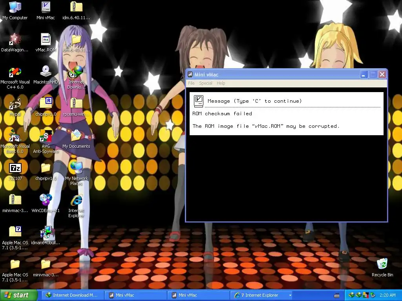Image resolution: width=402 pixels, height=301 pixels.
Task: Click the Mini vMac taskbar button beside Internet Explorer group
Action: click(198, 296)
